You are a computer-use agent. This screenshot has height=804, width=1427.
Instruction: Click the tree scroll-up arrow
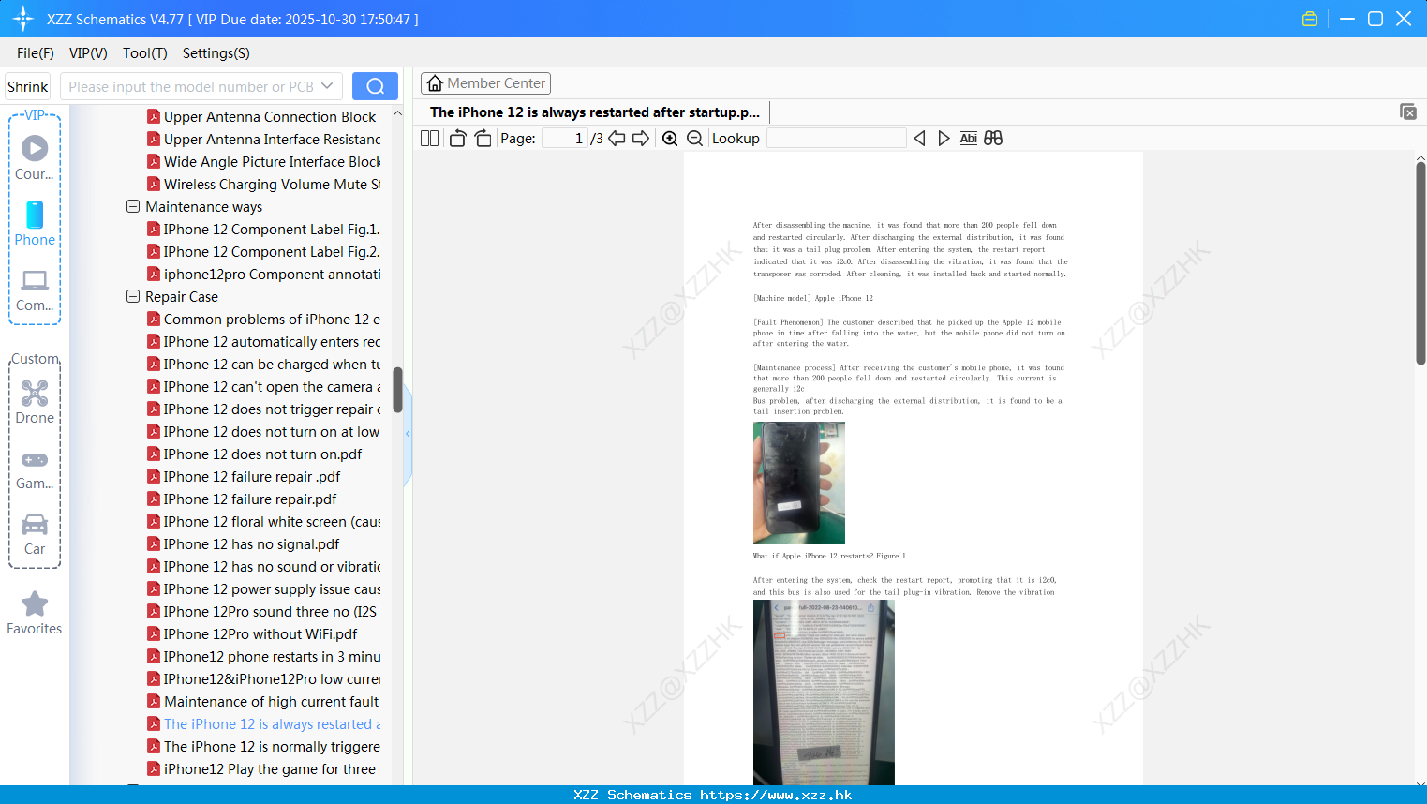click(x=397, y=113)
